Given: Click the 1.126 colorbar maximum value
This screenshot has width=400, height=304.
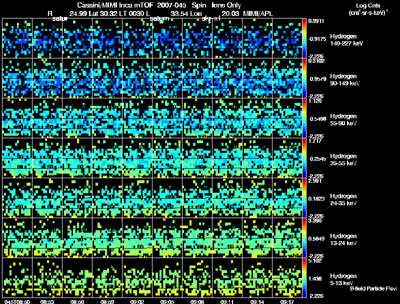Looking at the screenshot, I should tap(315, 101).
